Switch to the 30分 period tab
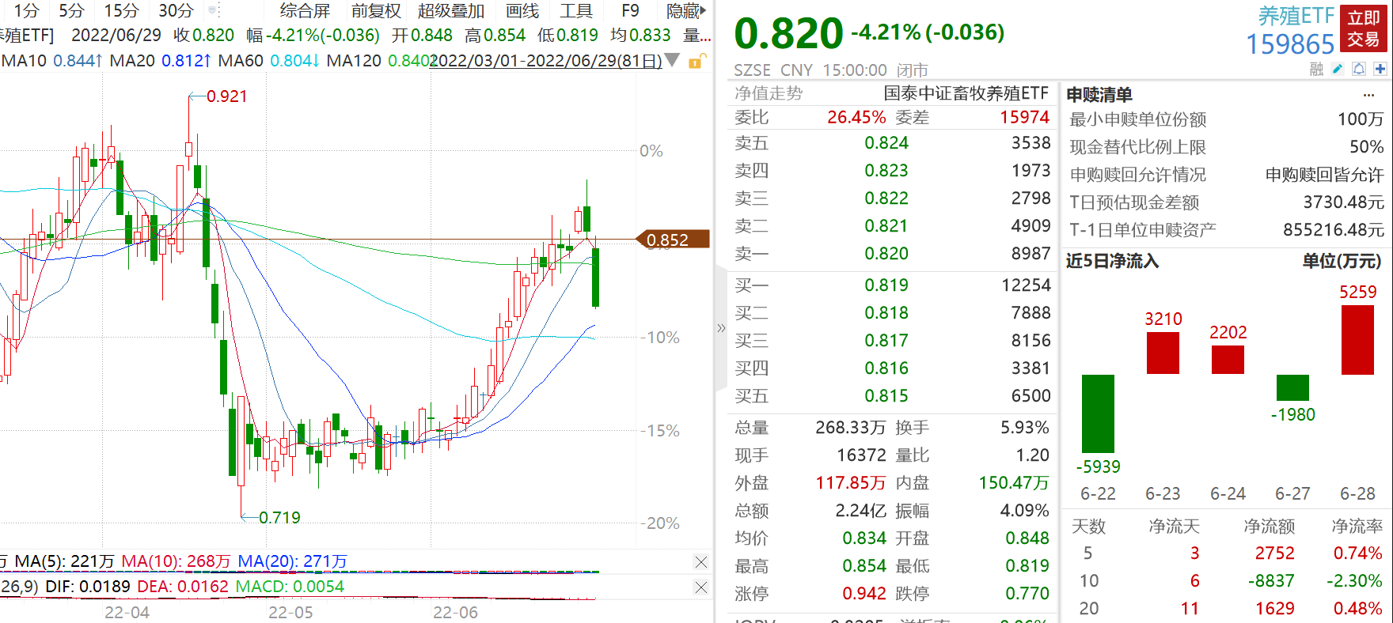The width and height of the screenshot is (1393, 623). click(176, 10)
